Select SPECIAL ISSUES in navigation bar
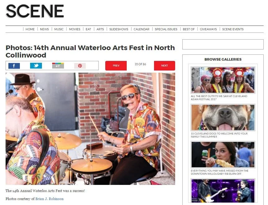The image size is (268, 205). (166, 29)
